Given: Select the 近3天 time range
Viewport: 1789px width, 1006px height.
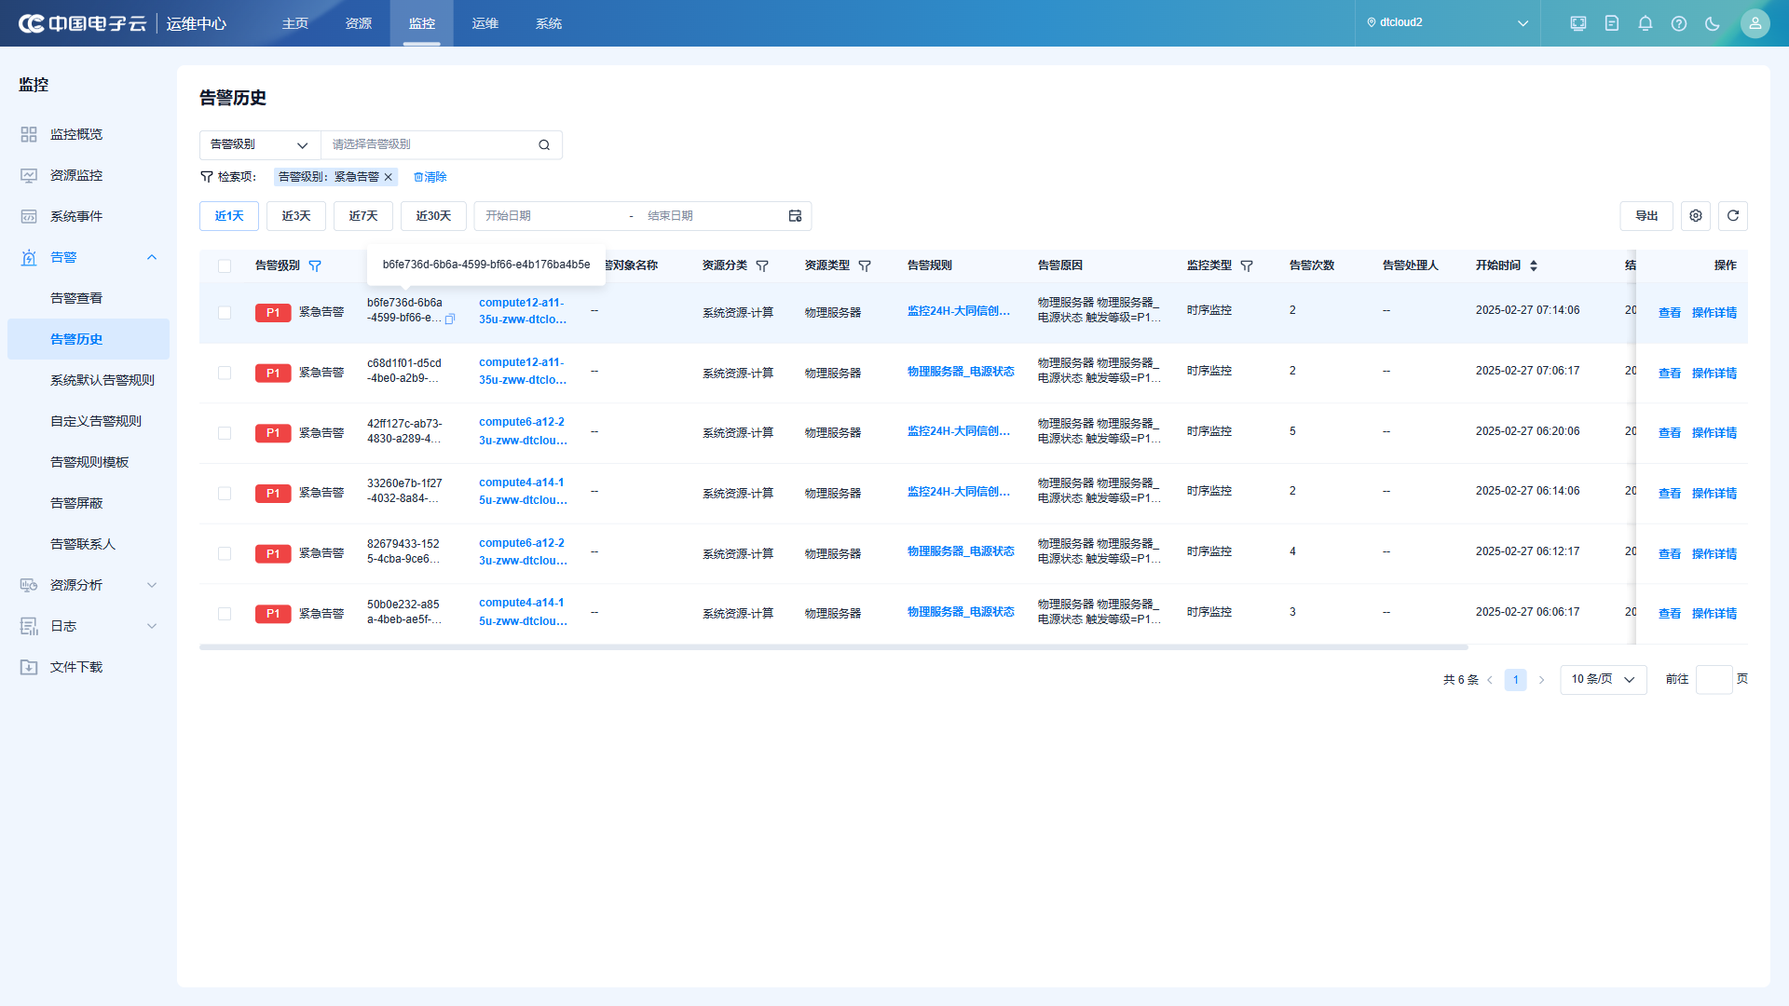Looking at the screenshot, I should [296, 216].
